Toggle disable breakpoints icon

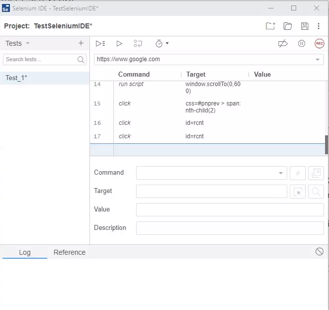(x=283, y=43)
